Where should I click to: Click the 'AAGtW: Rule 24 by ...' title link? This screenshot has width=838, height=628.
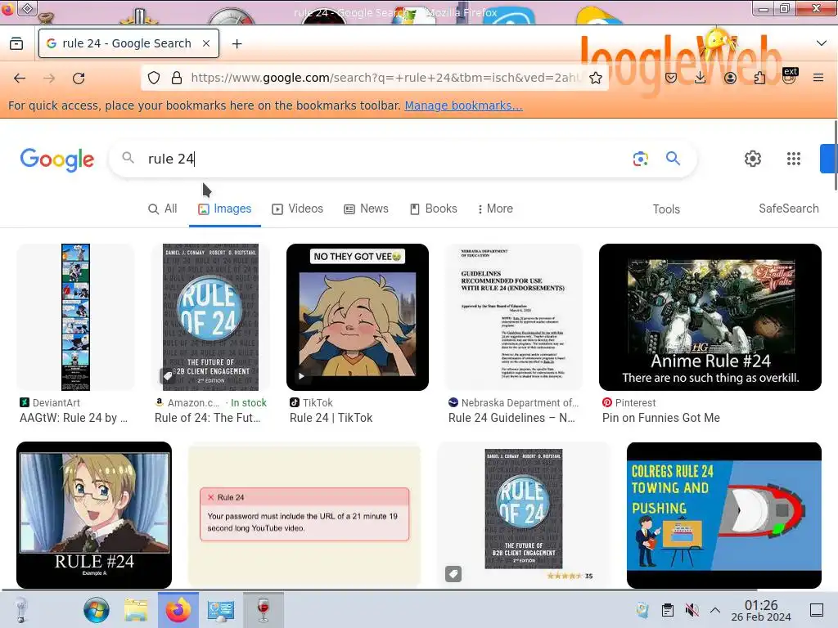[x=74, y=418]
